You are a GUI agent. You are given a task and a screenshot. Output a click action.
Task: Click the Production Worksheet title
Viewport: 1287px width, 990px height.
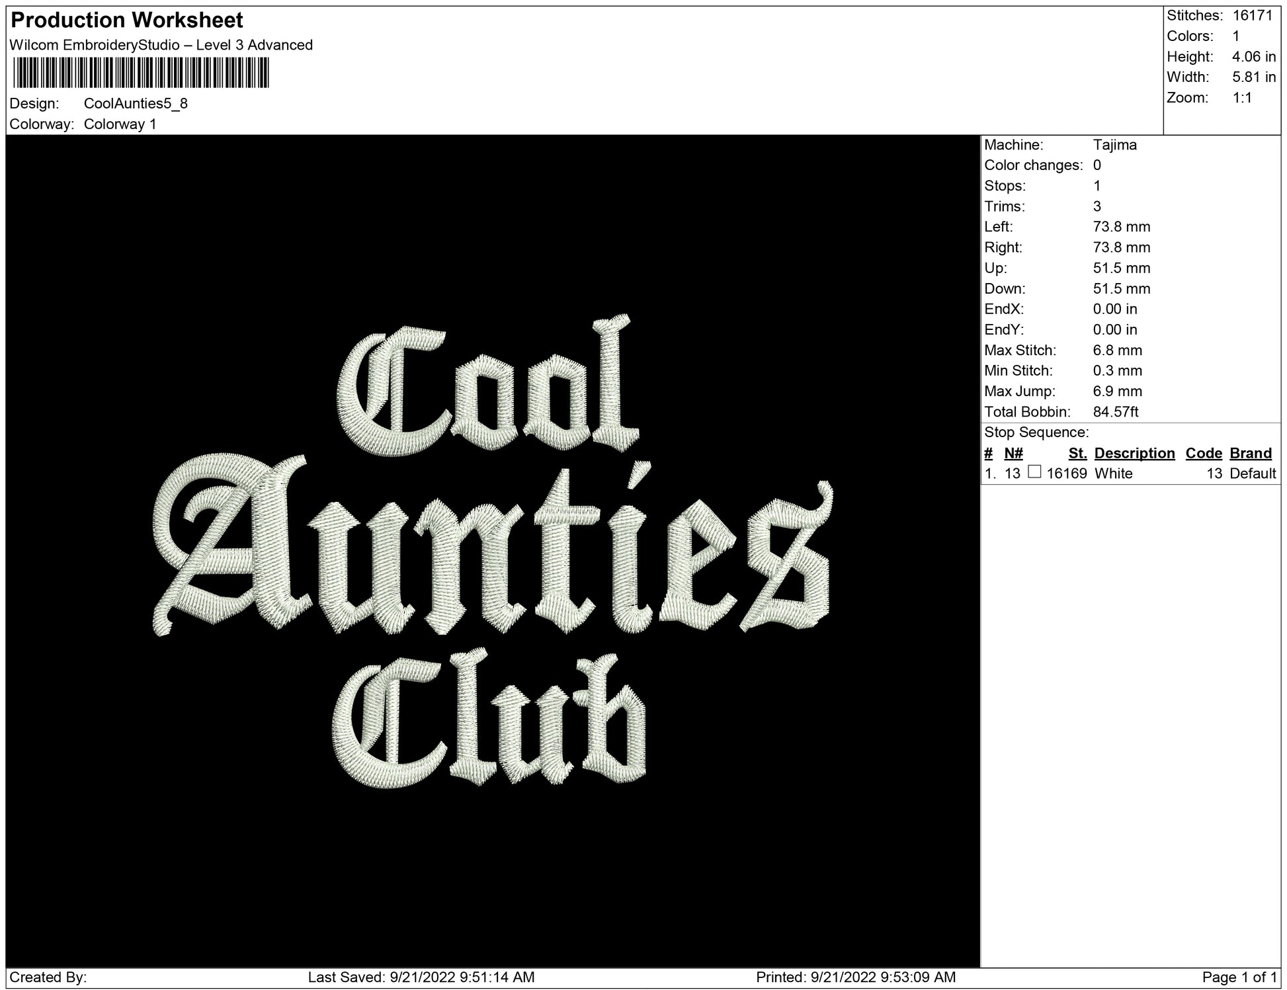coord(127,21)
